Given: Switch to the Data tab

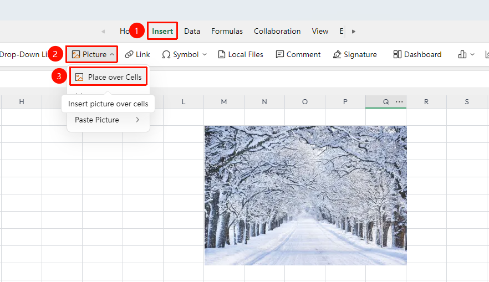Looking at the screenshot, I should (x=192, y=31).
